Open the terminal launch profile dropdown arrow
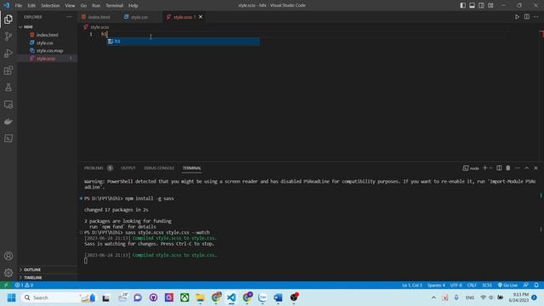Screen dimensions: 544x306 click(490, 168)
